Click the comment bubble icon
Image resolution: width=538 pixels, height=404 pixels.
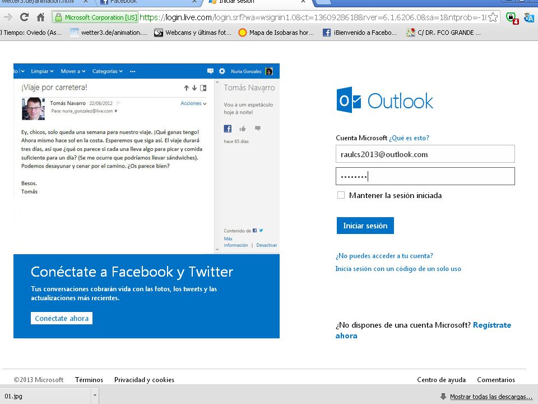click(x=258, y=128)
